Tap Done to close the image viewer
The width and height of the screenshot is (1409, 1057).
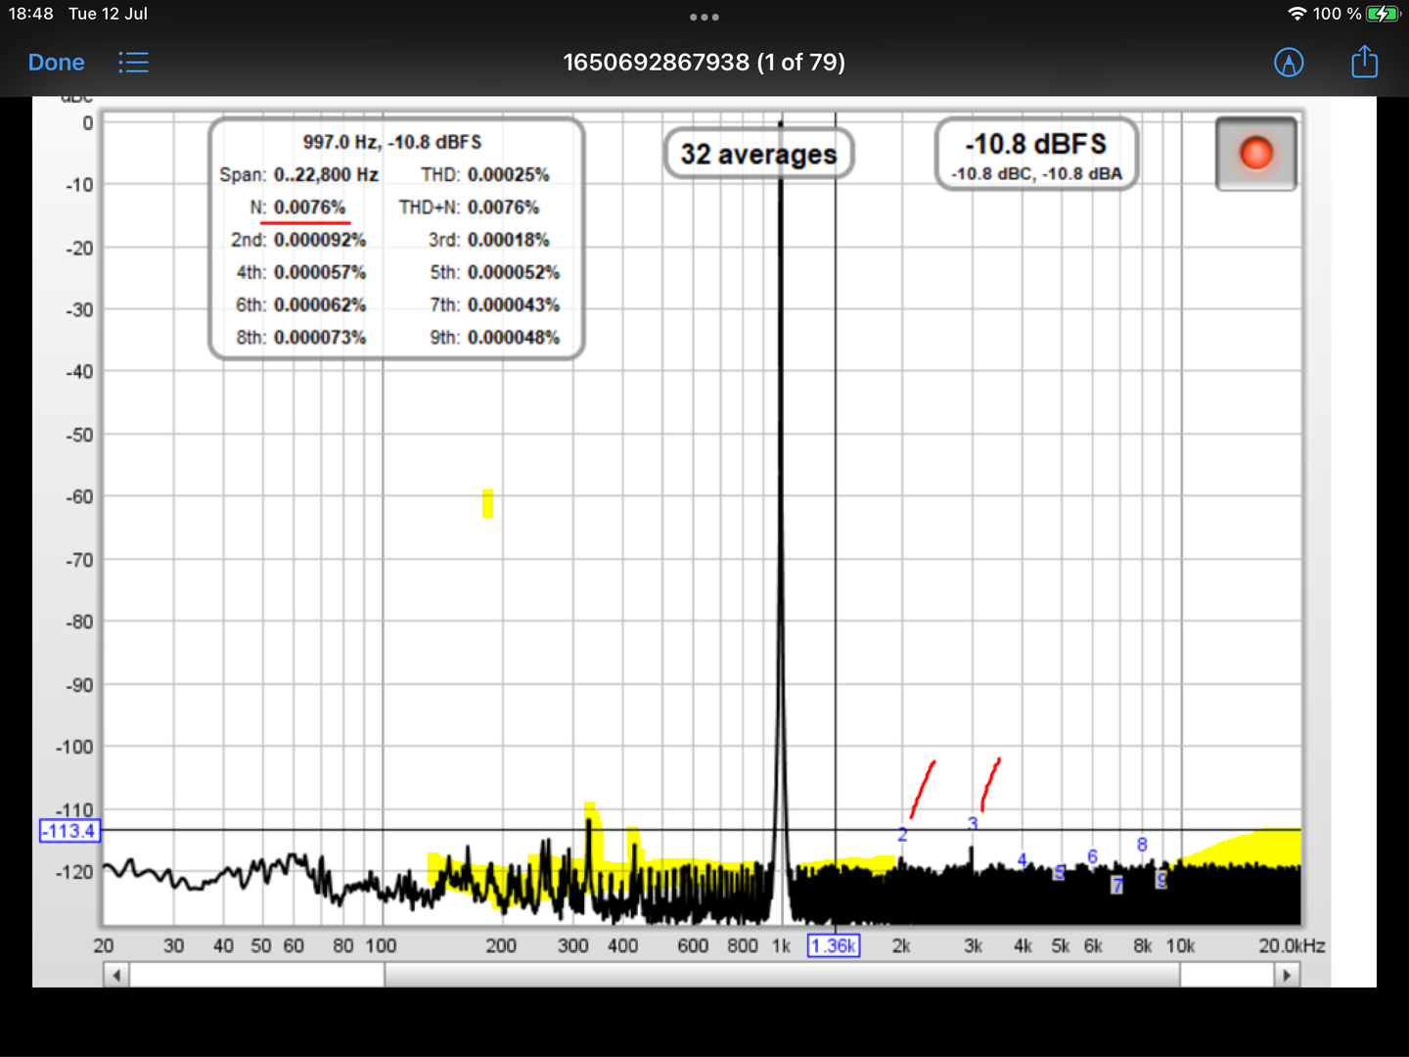pyautogui.click(x=56, y=63)
